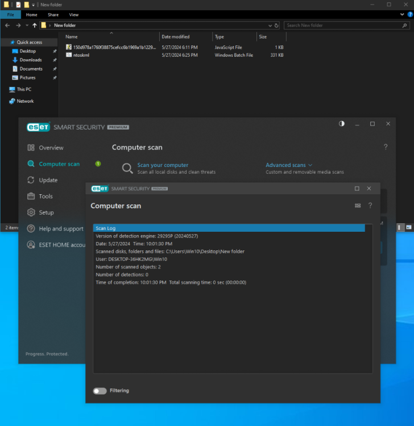
Task: Open the Update section in ESET
Action: tap(48, 180)
